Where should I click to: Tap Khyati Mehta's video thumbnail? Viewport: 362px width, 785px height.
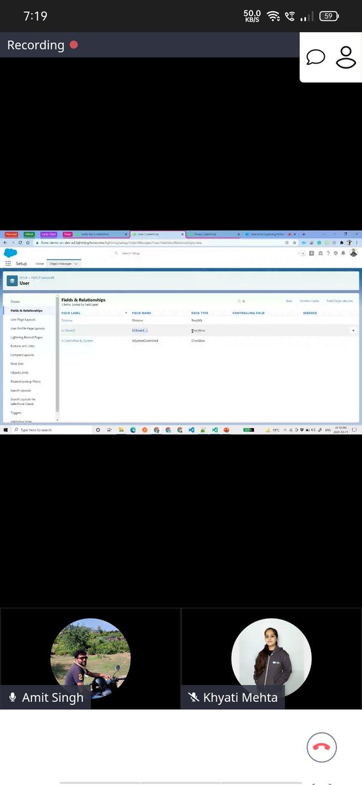271,659
